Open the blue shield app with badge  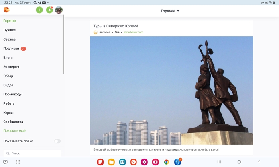178,162
